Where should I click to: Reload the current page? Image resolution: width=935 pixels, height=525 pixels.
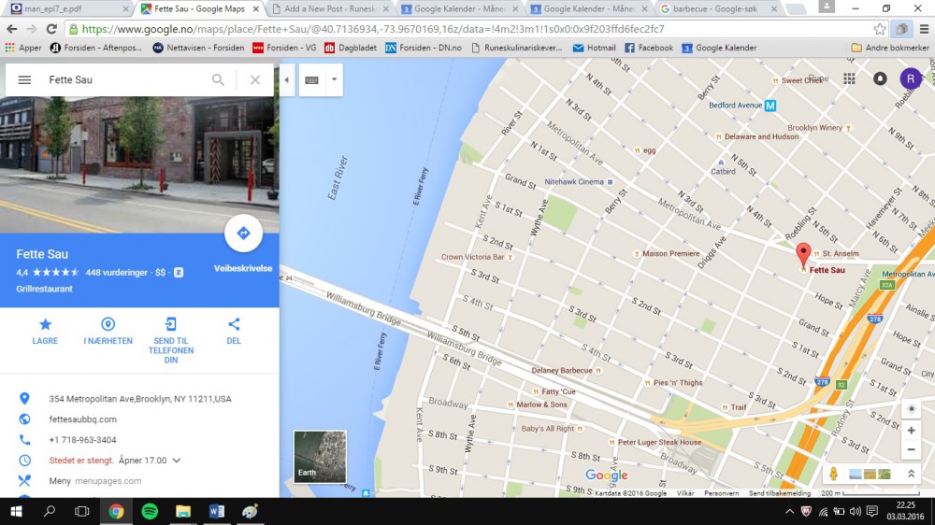(51, 29)
